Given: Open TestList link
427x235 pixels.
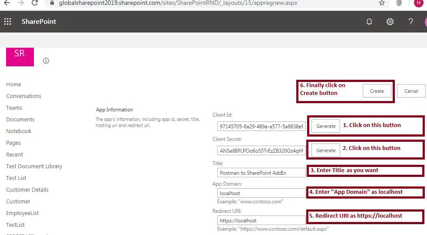Looking at the screenshot, I should 16,225.
